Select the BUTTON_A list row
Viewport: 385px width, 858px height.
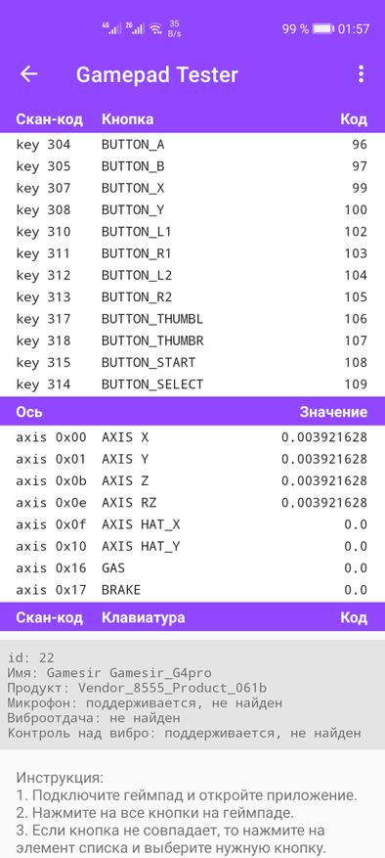click(192, 145)
